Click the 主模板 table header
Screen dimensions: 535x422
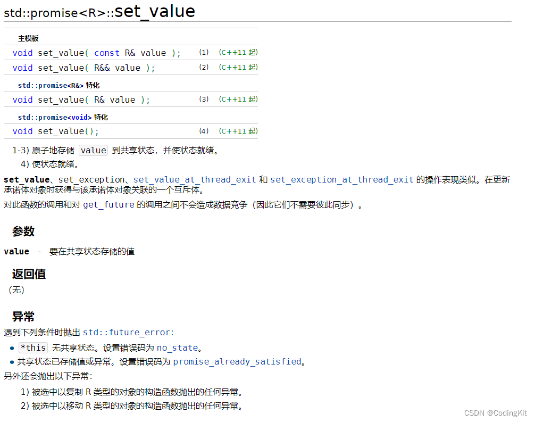[29, 38]
